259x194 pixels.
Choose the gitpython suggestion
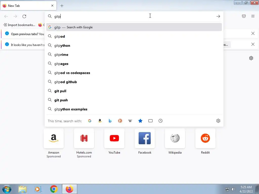point(134,45)
